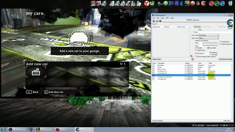Select the Last Career Slot table row
The height and width of the screenshot is (132, 235).
[191, 73]
